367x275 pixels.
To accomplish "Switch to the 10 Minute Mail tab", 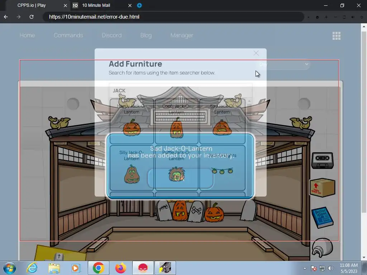I will tap(96, 5).
